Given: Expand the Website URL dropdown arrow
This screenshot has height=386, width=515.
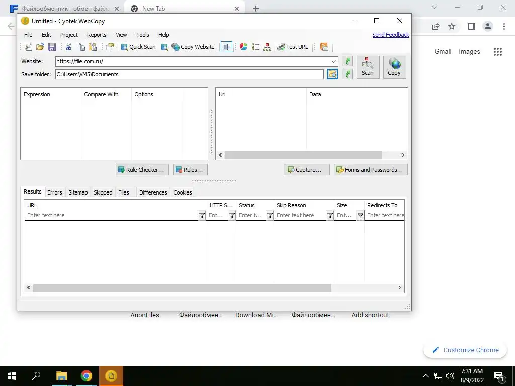Looking at the screenshot, I should [334, 61].
